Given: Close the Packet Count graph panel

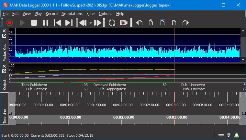Looking at the screenshot, I should point(4,31).
